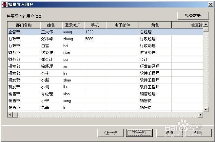Click the 电子邮件 column header
The image size is (215, 142).
(123, 25)
